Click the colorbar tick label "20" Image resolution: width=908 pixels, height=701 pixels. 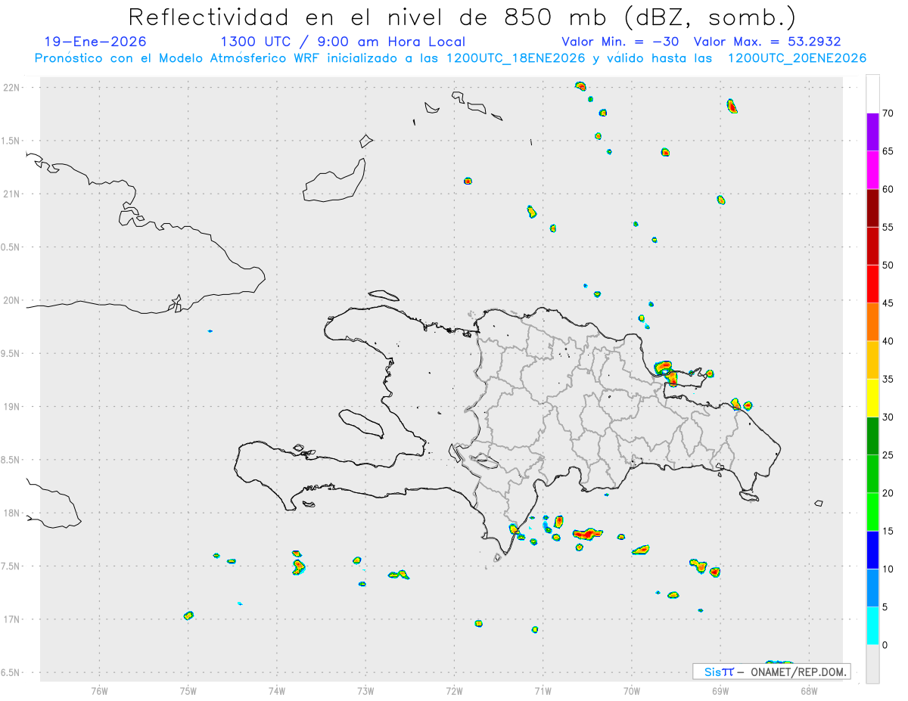(x=888, y=493)
